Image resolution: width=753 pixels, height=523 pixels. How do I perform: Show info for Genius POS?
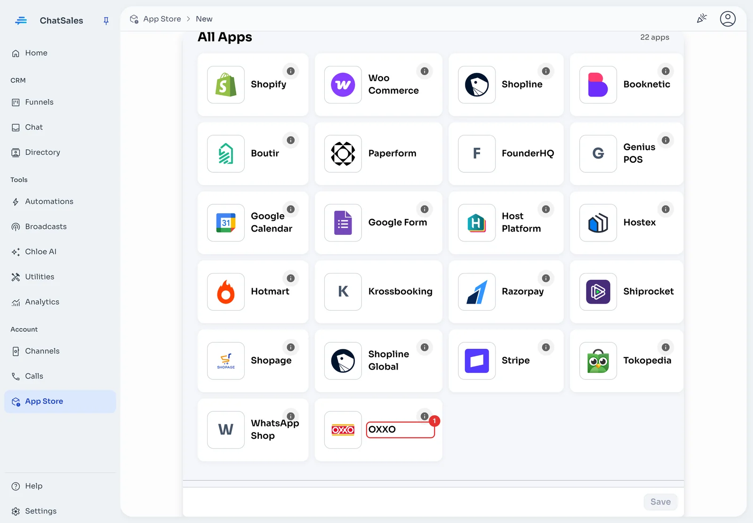coord(665,140)
